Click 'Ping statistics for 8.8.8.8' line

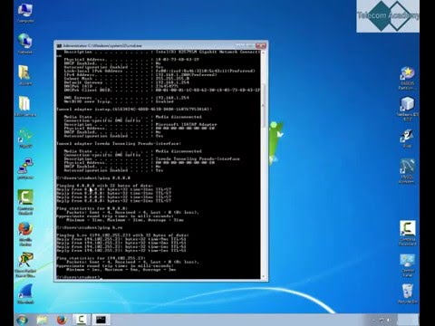[92, 208]
